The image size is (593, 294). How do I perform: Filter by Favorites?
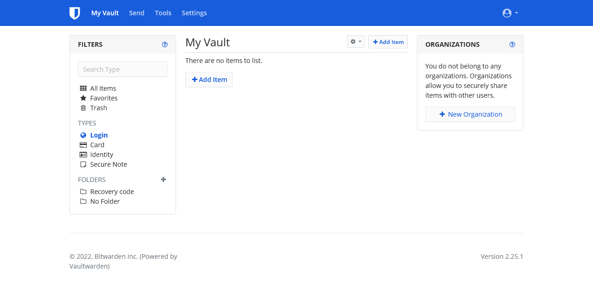(x=104, y=98)
